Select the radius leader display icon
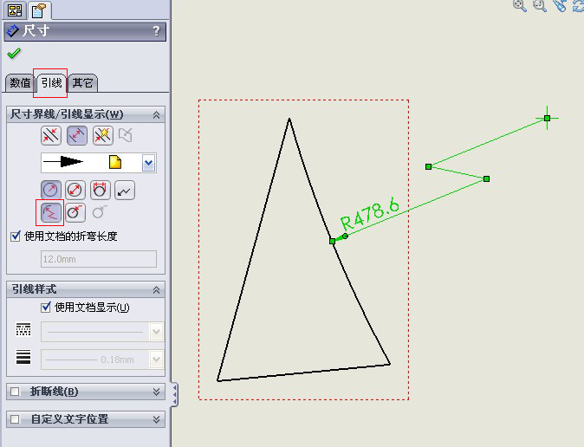This screenshot has width=584, height=447. [51, 191]
